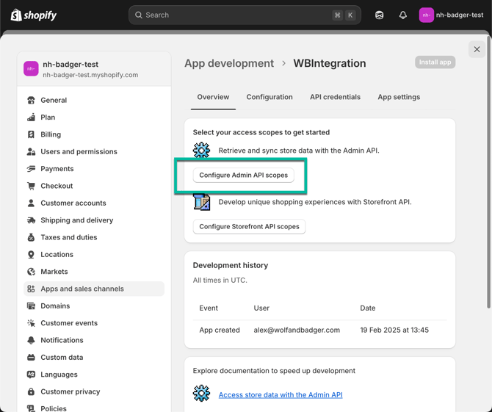
Task: Click the Shopify logo
Action: point(34,15)
